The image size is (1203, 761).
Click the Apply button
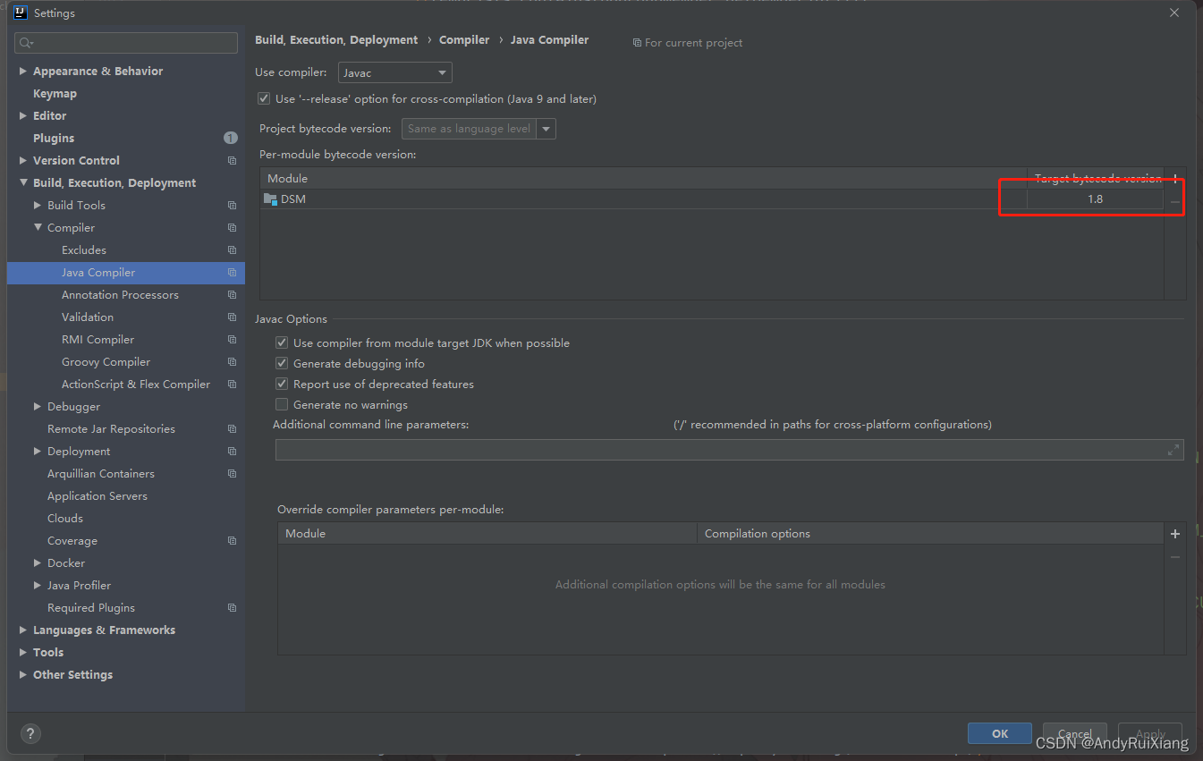click(x=1150, y=733)
